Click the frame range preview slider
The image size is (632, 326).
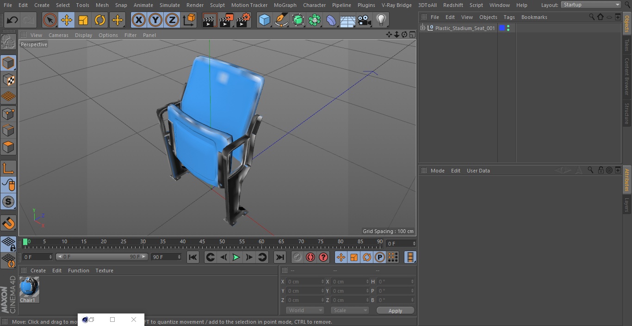[x=102, y=257]
